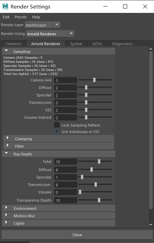The height and width of the screenshot is (243, 154).
Task: Open the Render Using dropdown
Action: [71, 34]
